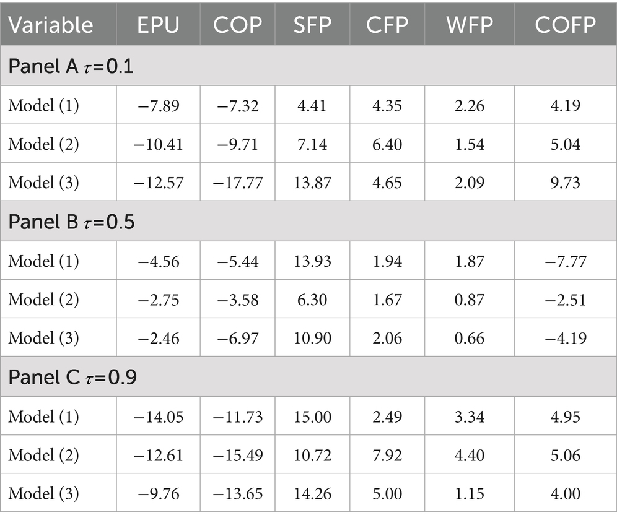Click Model (2) label under Panel B
This screenshot has width=617, height=523.
click(x=44, y=300)
